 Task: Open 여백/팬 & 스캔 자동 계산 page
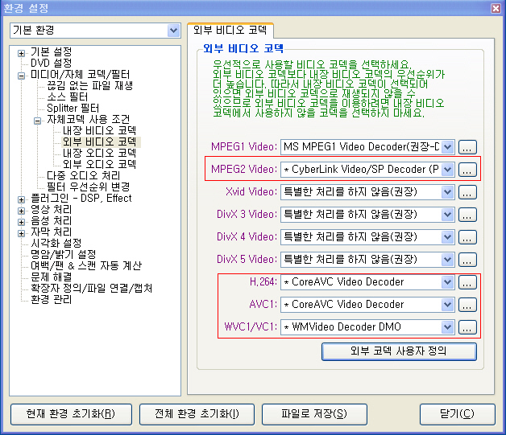tap(86, 265)
